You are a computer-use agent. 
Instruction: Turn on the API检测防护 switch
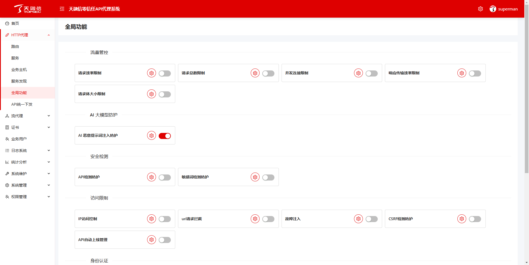pyautogui.click(x=165, y=177)
